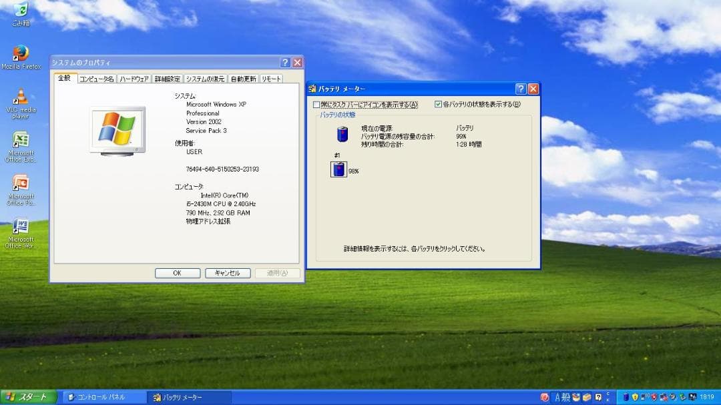Click the キャンセル button
721x405 pixels.
pyautogui.click(x=227, y=273)
